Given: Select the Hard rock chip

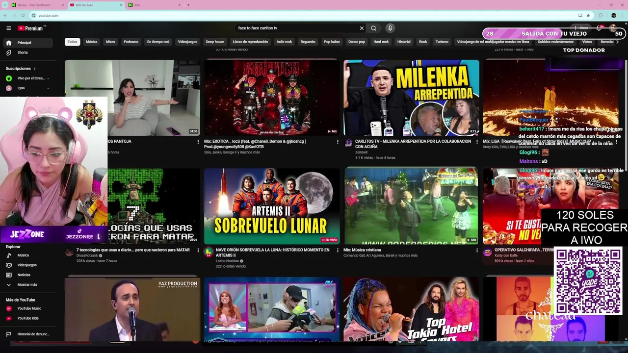Looking at the screenshot, I should (x=381, y=42).
